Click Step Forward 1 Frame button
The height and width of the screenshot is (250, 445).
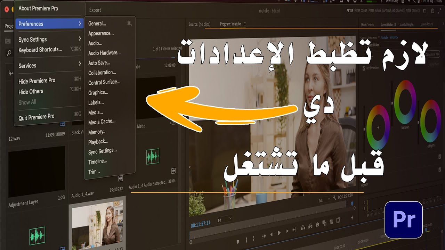tap(287, 231)
